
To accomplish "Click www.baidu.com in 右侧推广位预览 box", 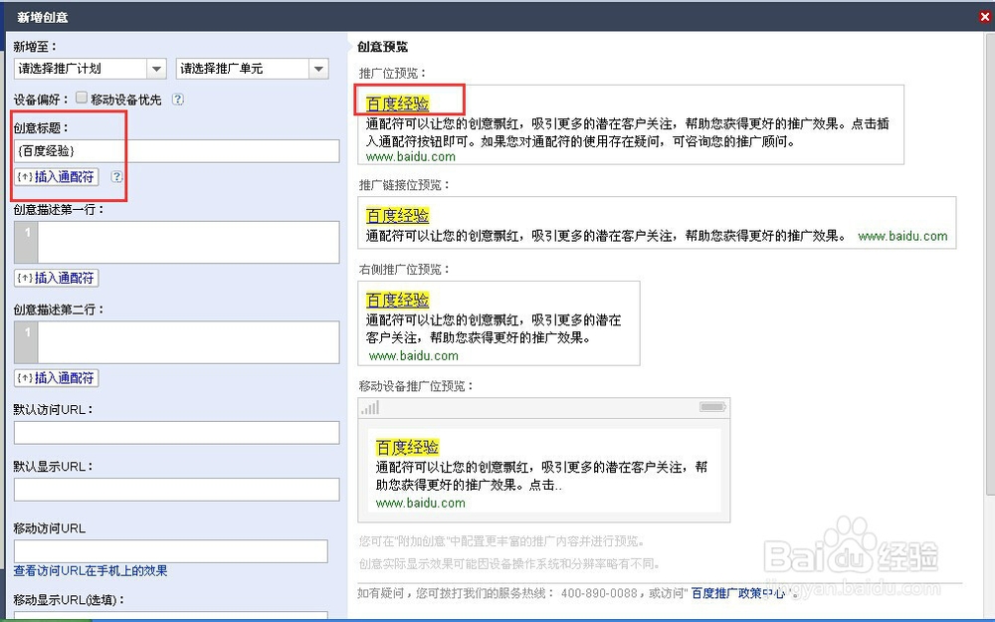I will 414,356.
